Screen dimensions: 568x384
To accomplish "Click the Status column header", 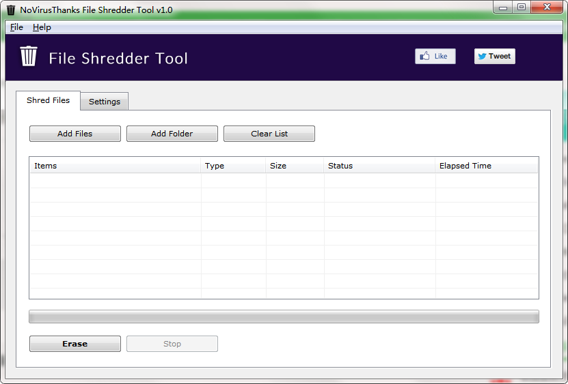I will (x=379, y=166).
